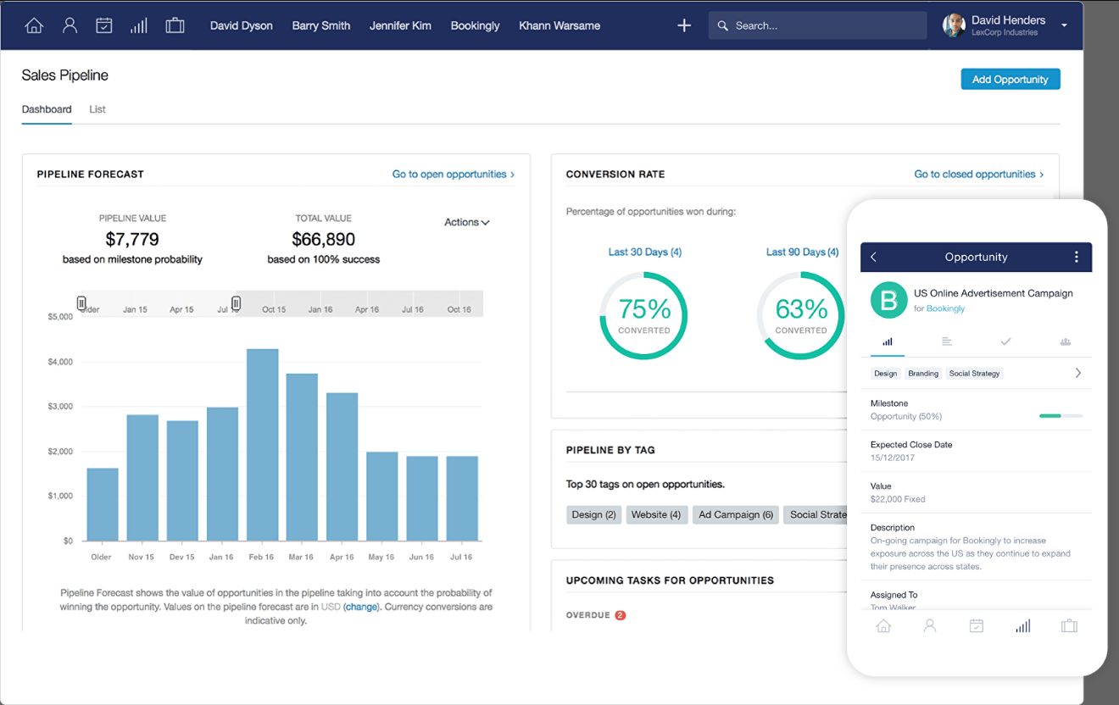Select the Ad Campaign (6) tag
Screen dimensions: 1119x705
coord(736,514)
